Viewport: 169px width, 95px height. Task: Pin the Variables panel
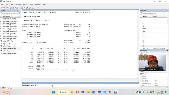pyautogui.click(x=166, y=11)
